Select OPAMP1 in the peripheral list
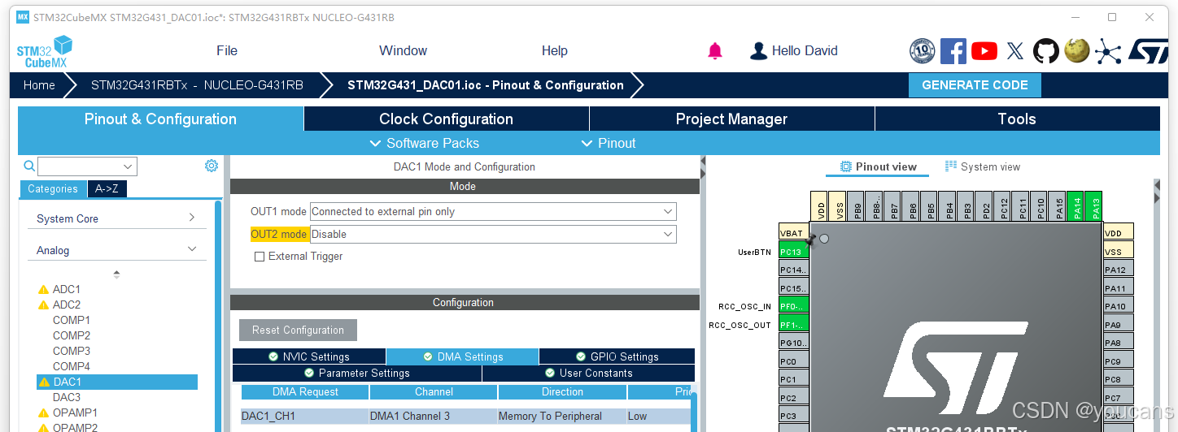This screenshot has width=1178, height=432. [75, 413]
